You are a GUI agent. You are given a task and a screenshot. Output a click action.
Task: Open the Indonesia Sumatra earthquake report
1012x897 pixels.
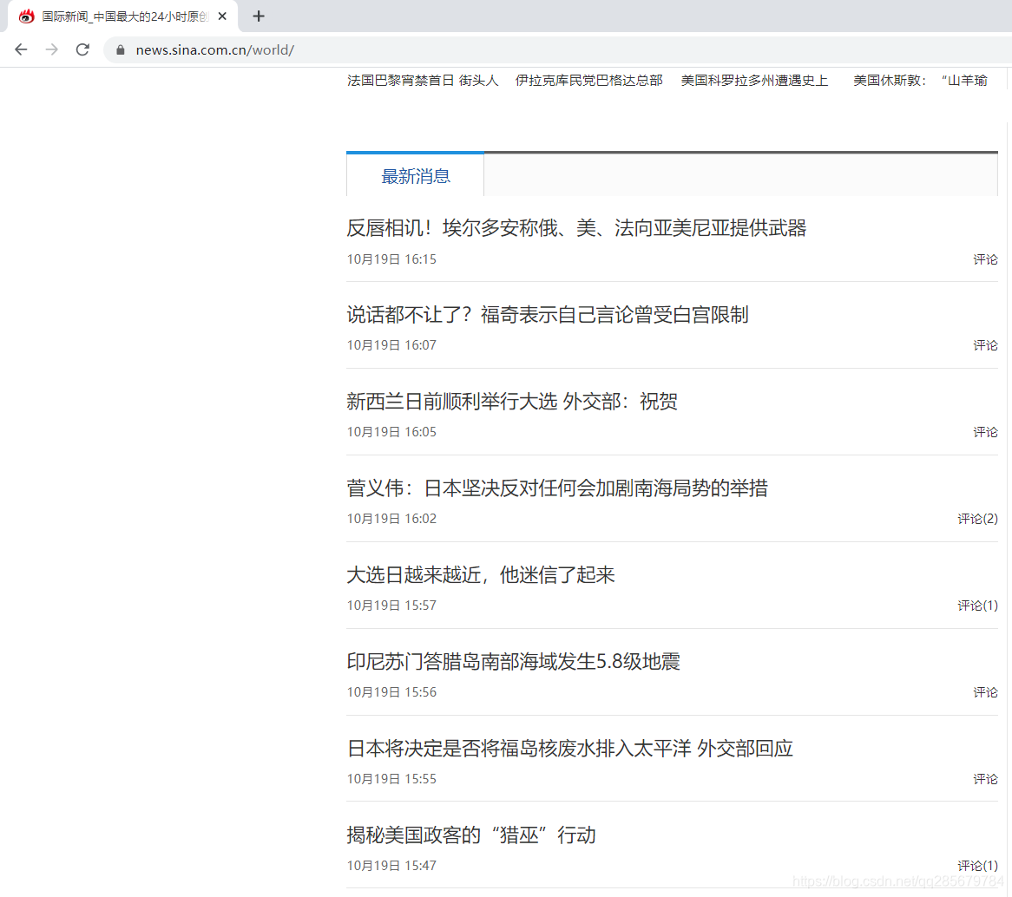click(x=513, y=661)
